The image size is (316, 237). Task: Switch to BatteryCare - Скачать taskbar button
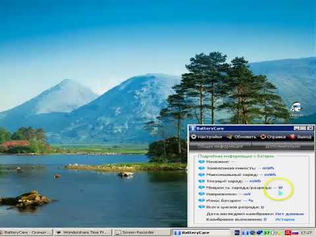click(26, 232)
